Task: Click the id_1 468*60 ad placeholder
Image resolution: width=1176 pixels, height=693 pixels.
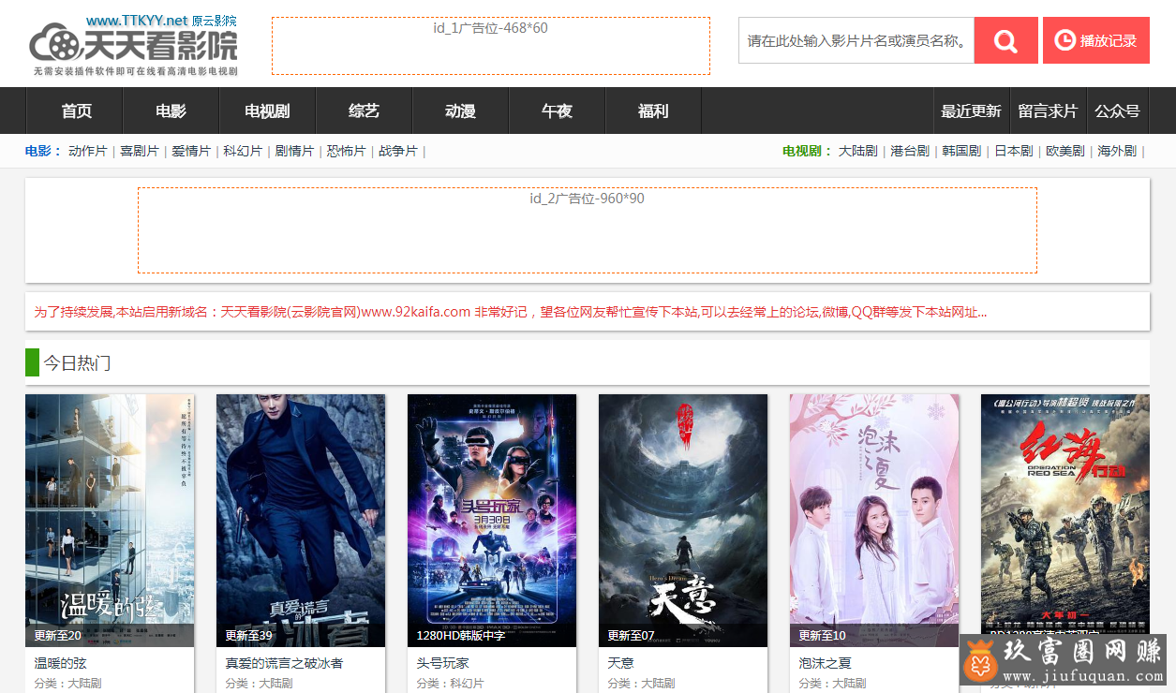Action: point(491,46)
